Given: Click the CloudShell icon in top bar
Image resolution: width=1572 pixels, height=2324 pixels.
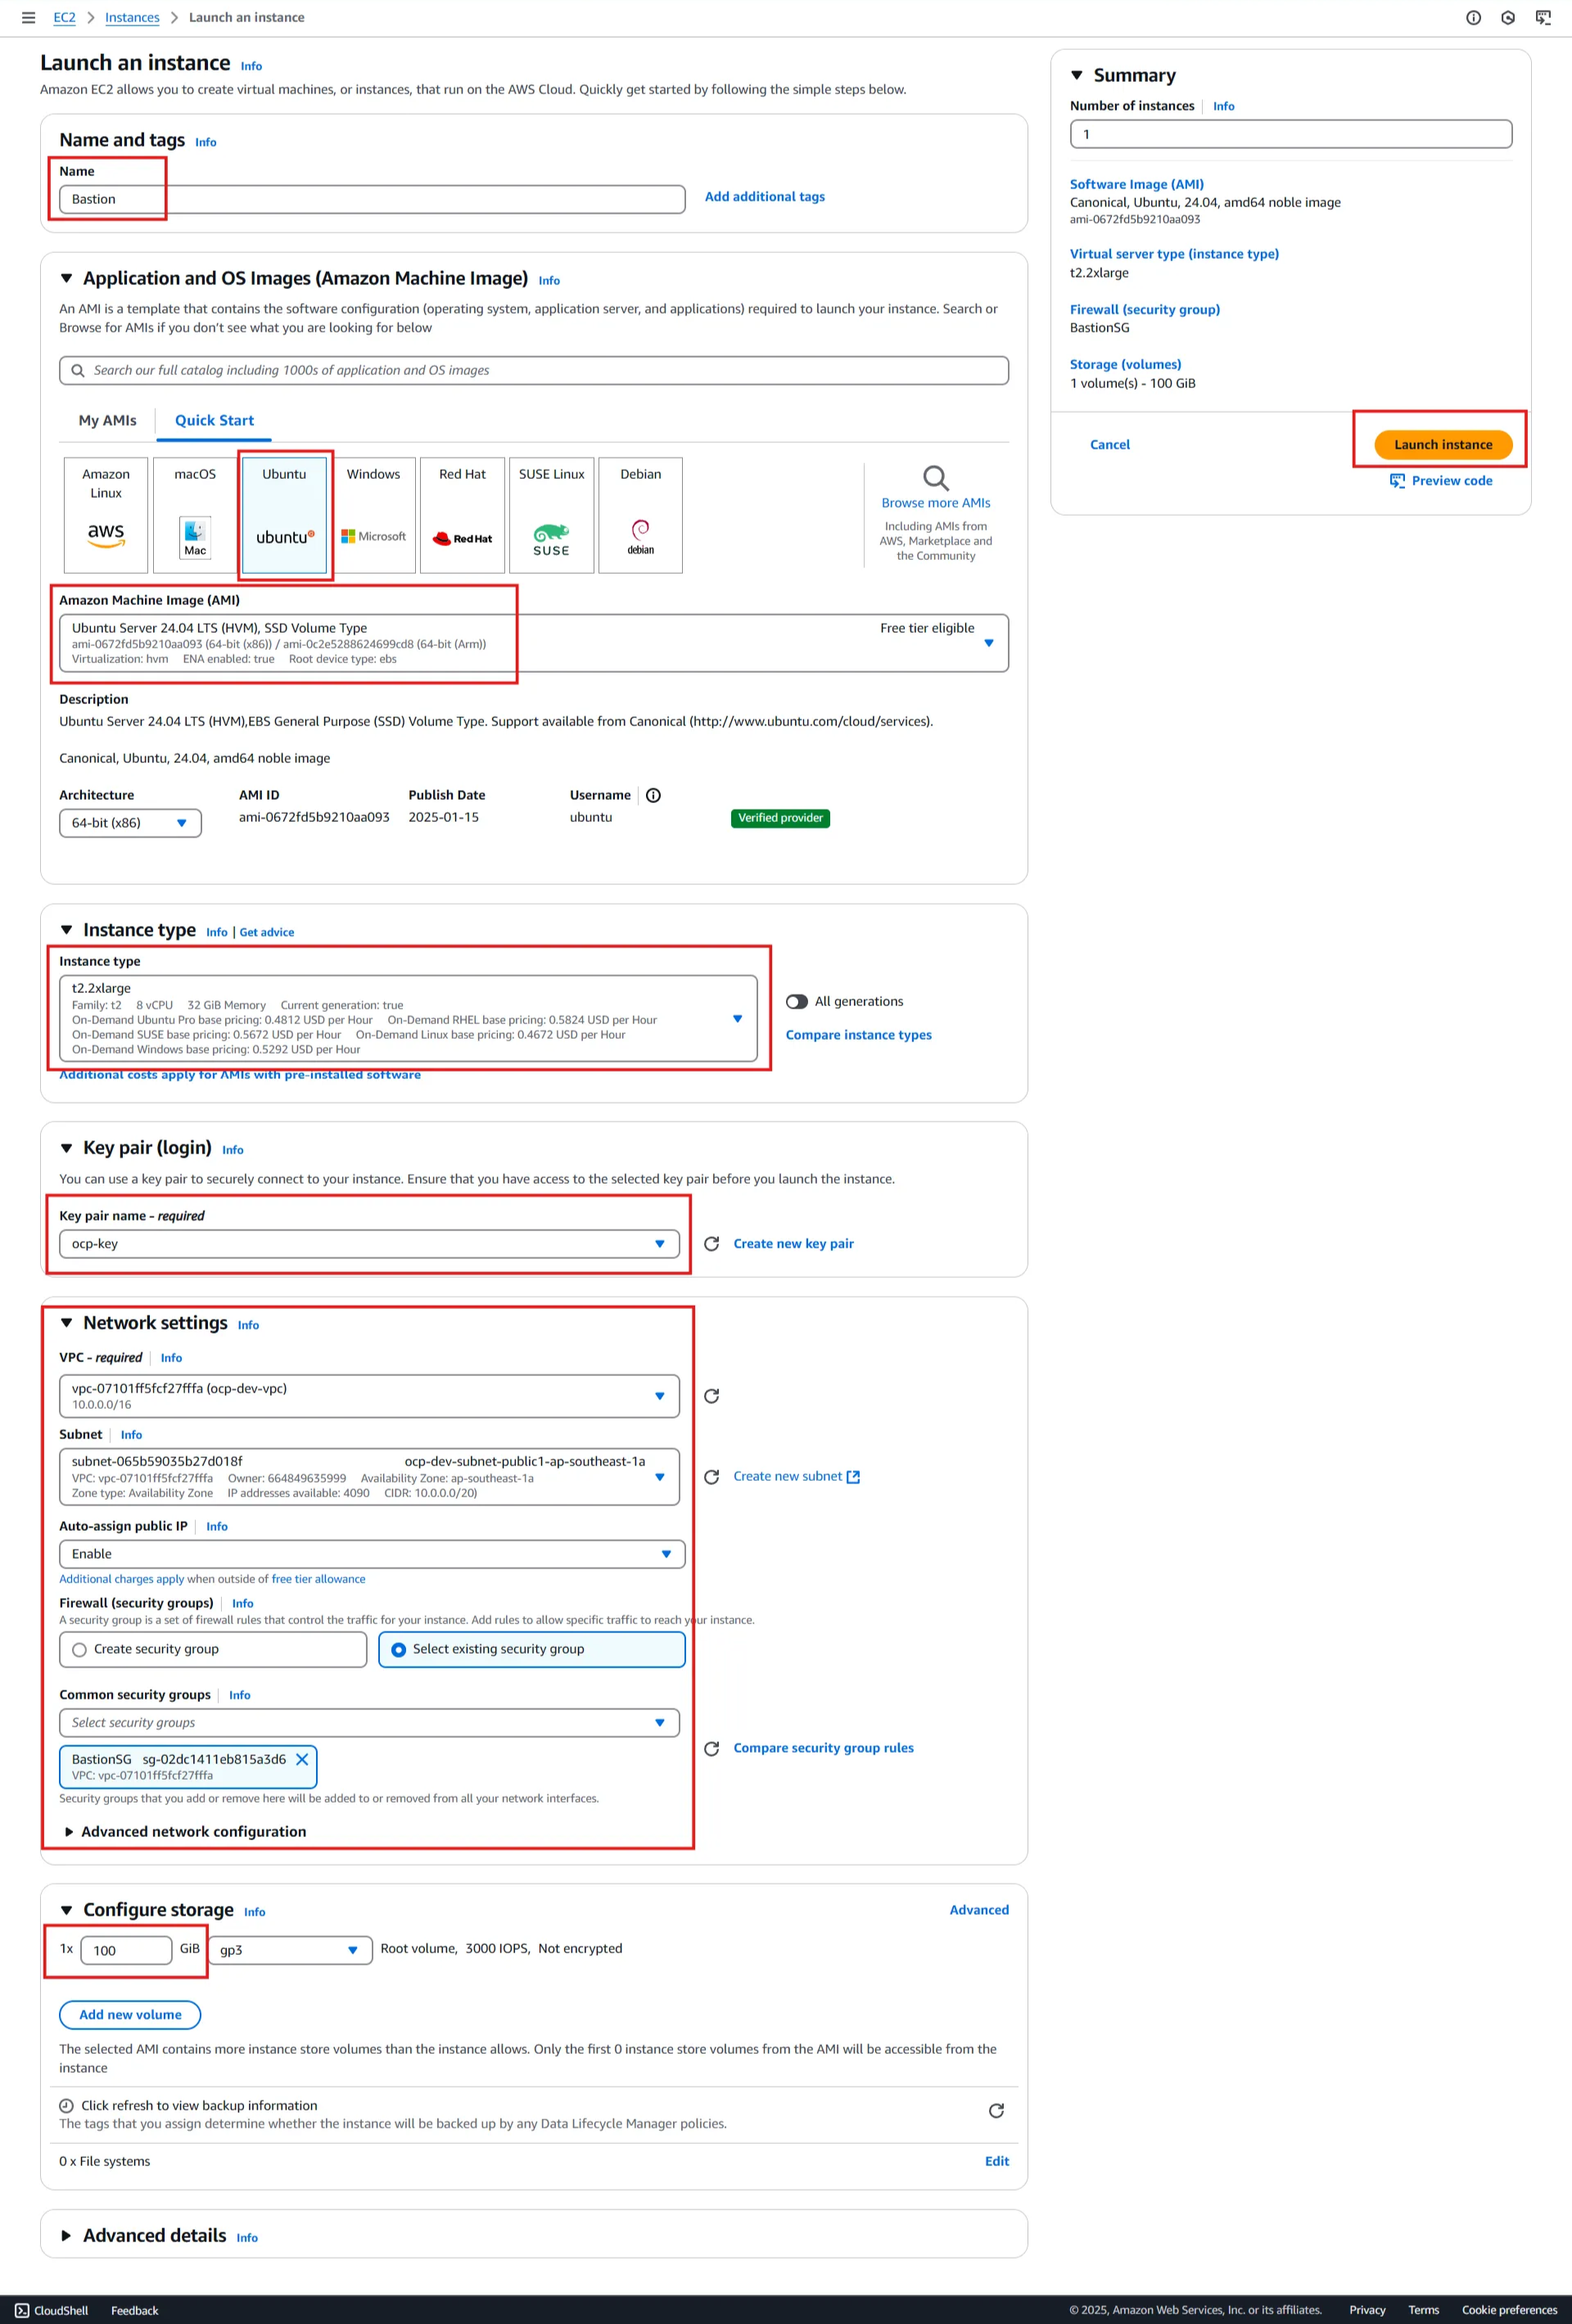Looking at the screenshot, I should (x=1543, y=17).
